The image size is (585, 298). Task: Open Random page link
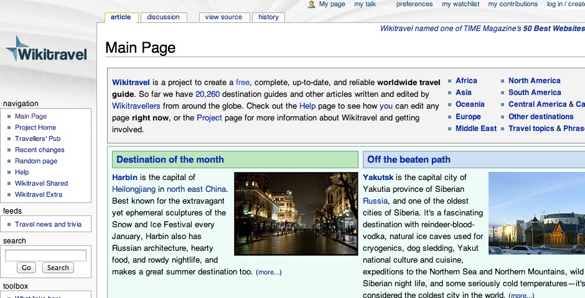click(36, 161)
